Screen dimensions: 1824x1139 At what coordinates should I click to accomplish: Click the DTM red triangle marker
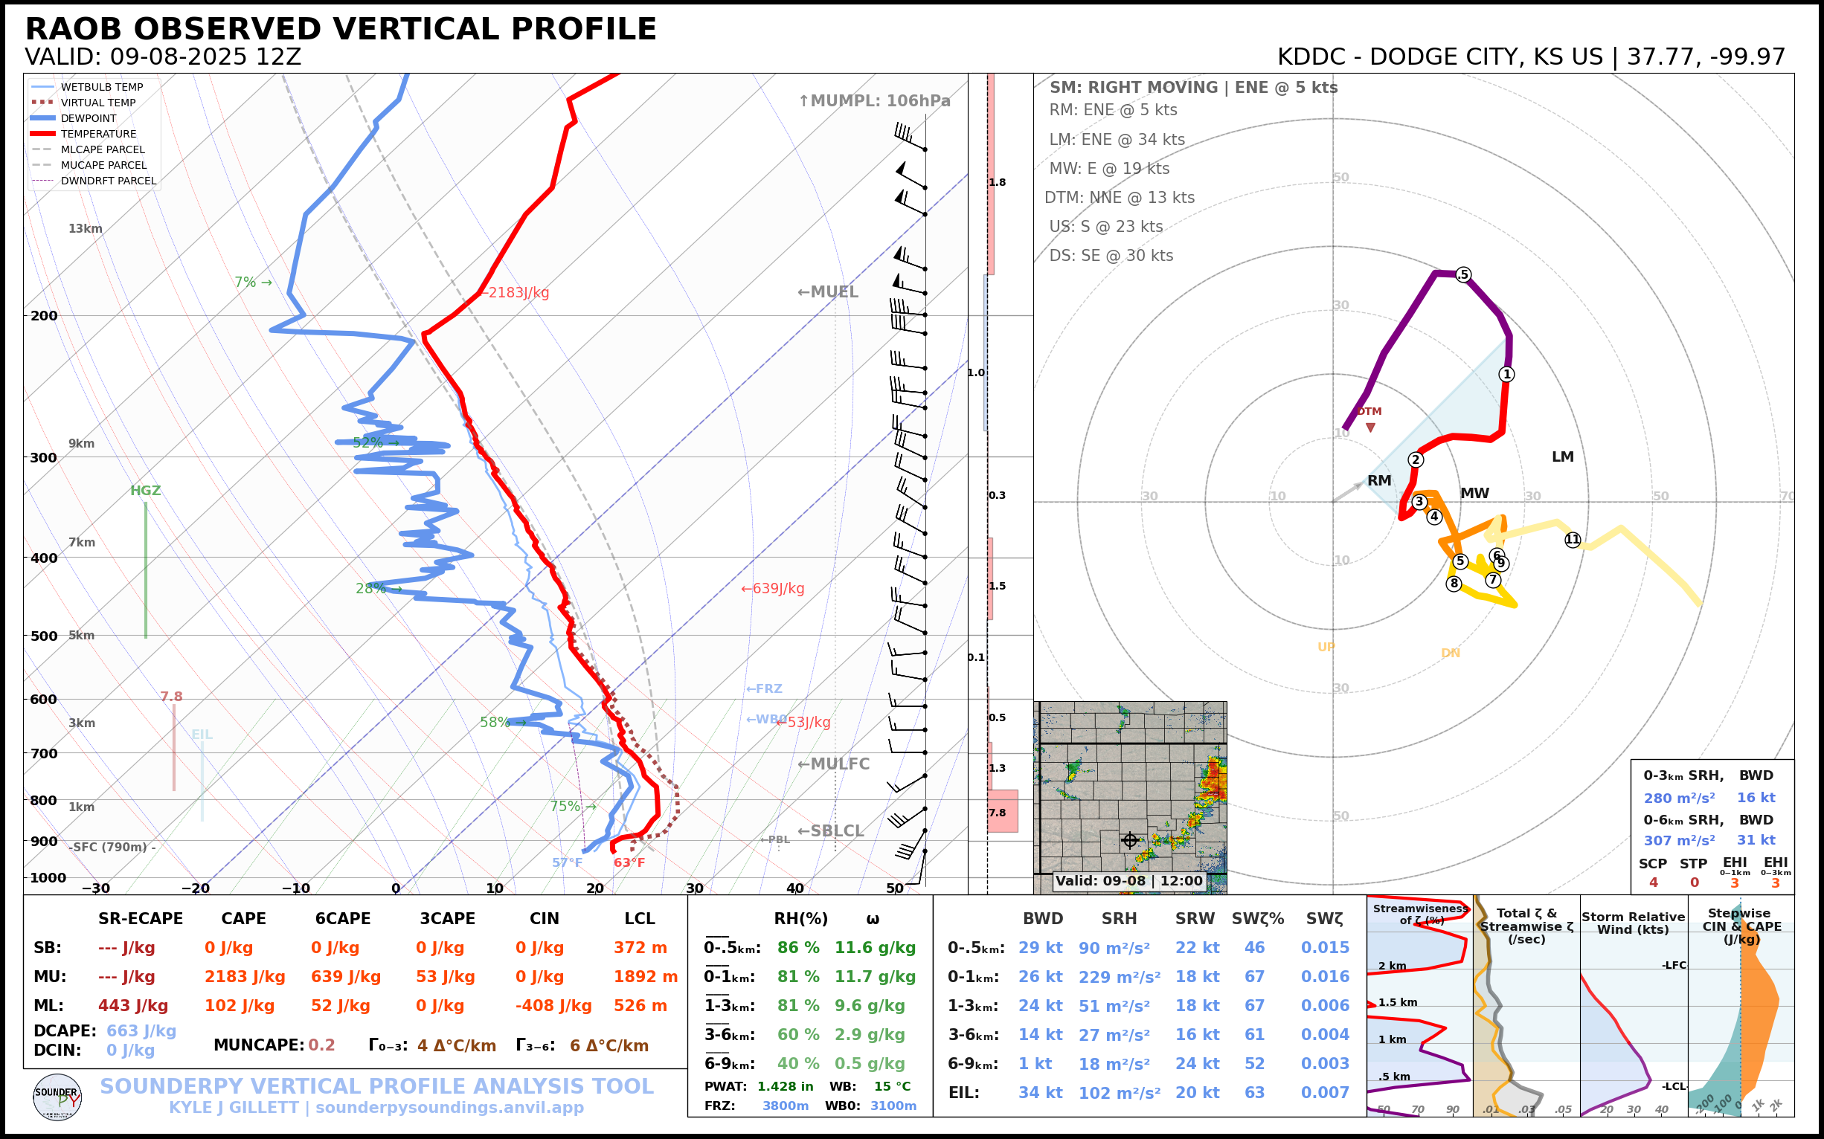pyautogui.click(x=1370, y=427)
